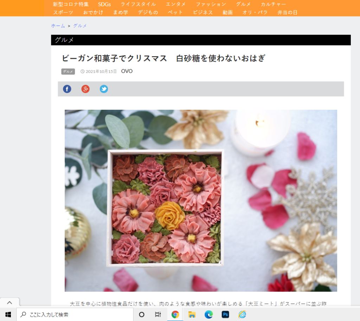The width and height of the screenshot is (360, 321).
Task: Expand the up-chevron panel at bottom left
Action: point(9,303)
